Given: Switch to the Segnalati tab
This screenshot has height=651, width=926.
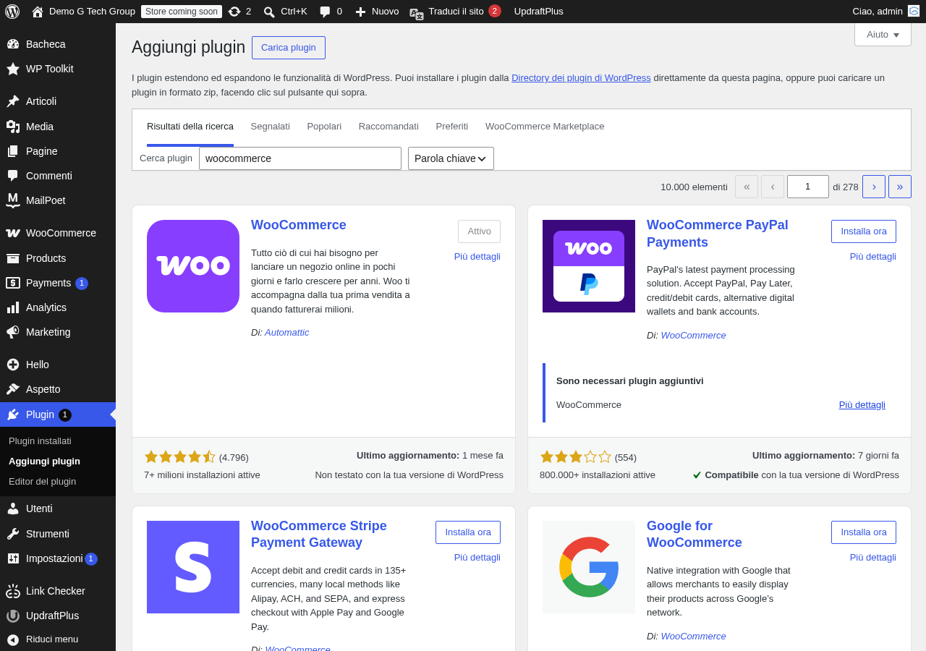Looking at the screenshot, I should 271,126.
